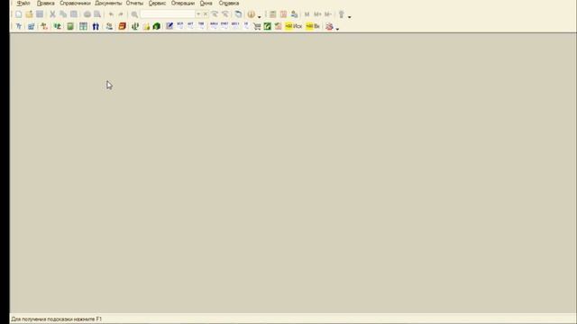Click the Print icon
The height and width of the screenshot is (324, 577).
pyautogui.click(x=87, y=14)
